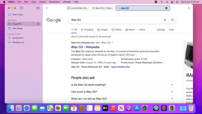Open a new tab with the plus button
The image size is (202, 114).
tap(189, 8)
